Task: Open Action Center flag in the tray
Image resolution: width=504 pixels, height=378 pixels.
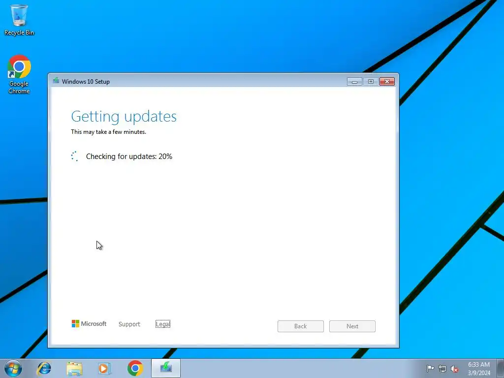Action: (x=430, y=368)
